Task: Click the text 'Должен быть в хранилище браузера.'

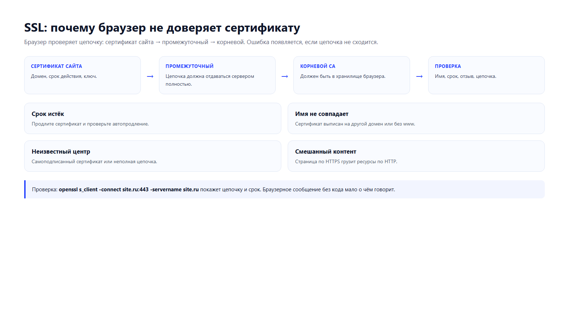Action: (343, 76)
